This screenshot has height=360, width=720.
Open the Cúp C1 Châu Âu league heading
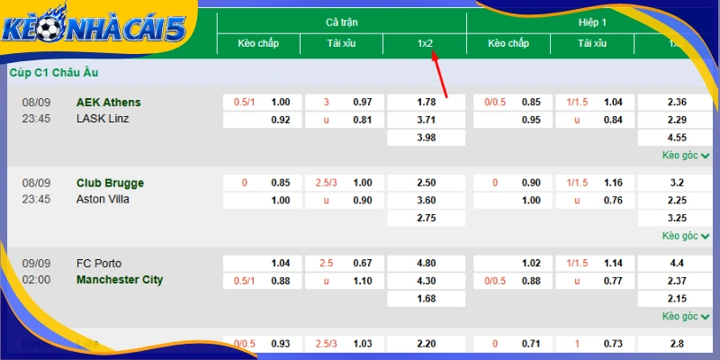(54, 73)
